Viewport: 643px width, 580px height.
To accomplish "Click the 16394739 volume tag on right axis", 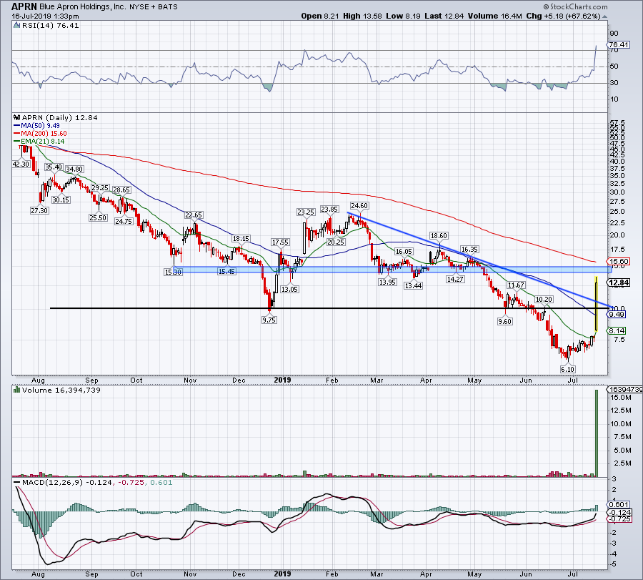I will pos(625,390).
